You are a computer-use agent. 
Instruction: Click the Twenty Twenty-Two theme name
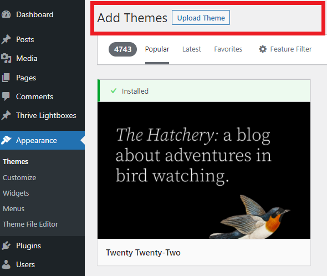pos(143,253)
